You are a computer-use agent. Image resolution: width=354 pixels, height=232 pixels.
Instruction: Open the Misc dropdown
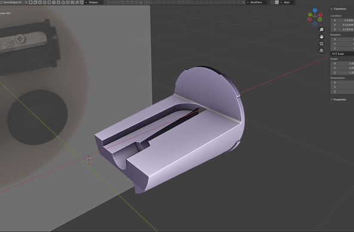[x=287, y=2]
